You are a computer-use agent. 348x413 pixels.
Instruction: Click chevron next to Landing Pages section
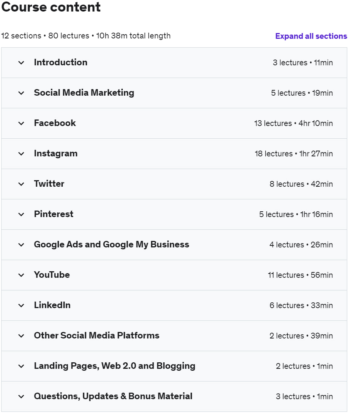(x=21, y=366)
